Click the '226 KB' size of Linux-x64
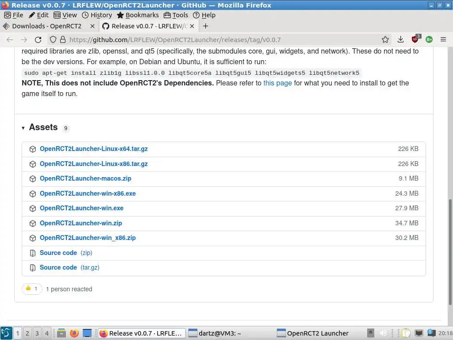 coord(408,149)
